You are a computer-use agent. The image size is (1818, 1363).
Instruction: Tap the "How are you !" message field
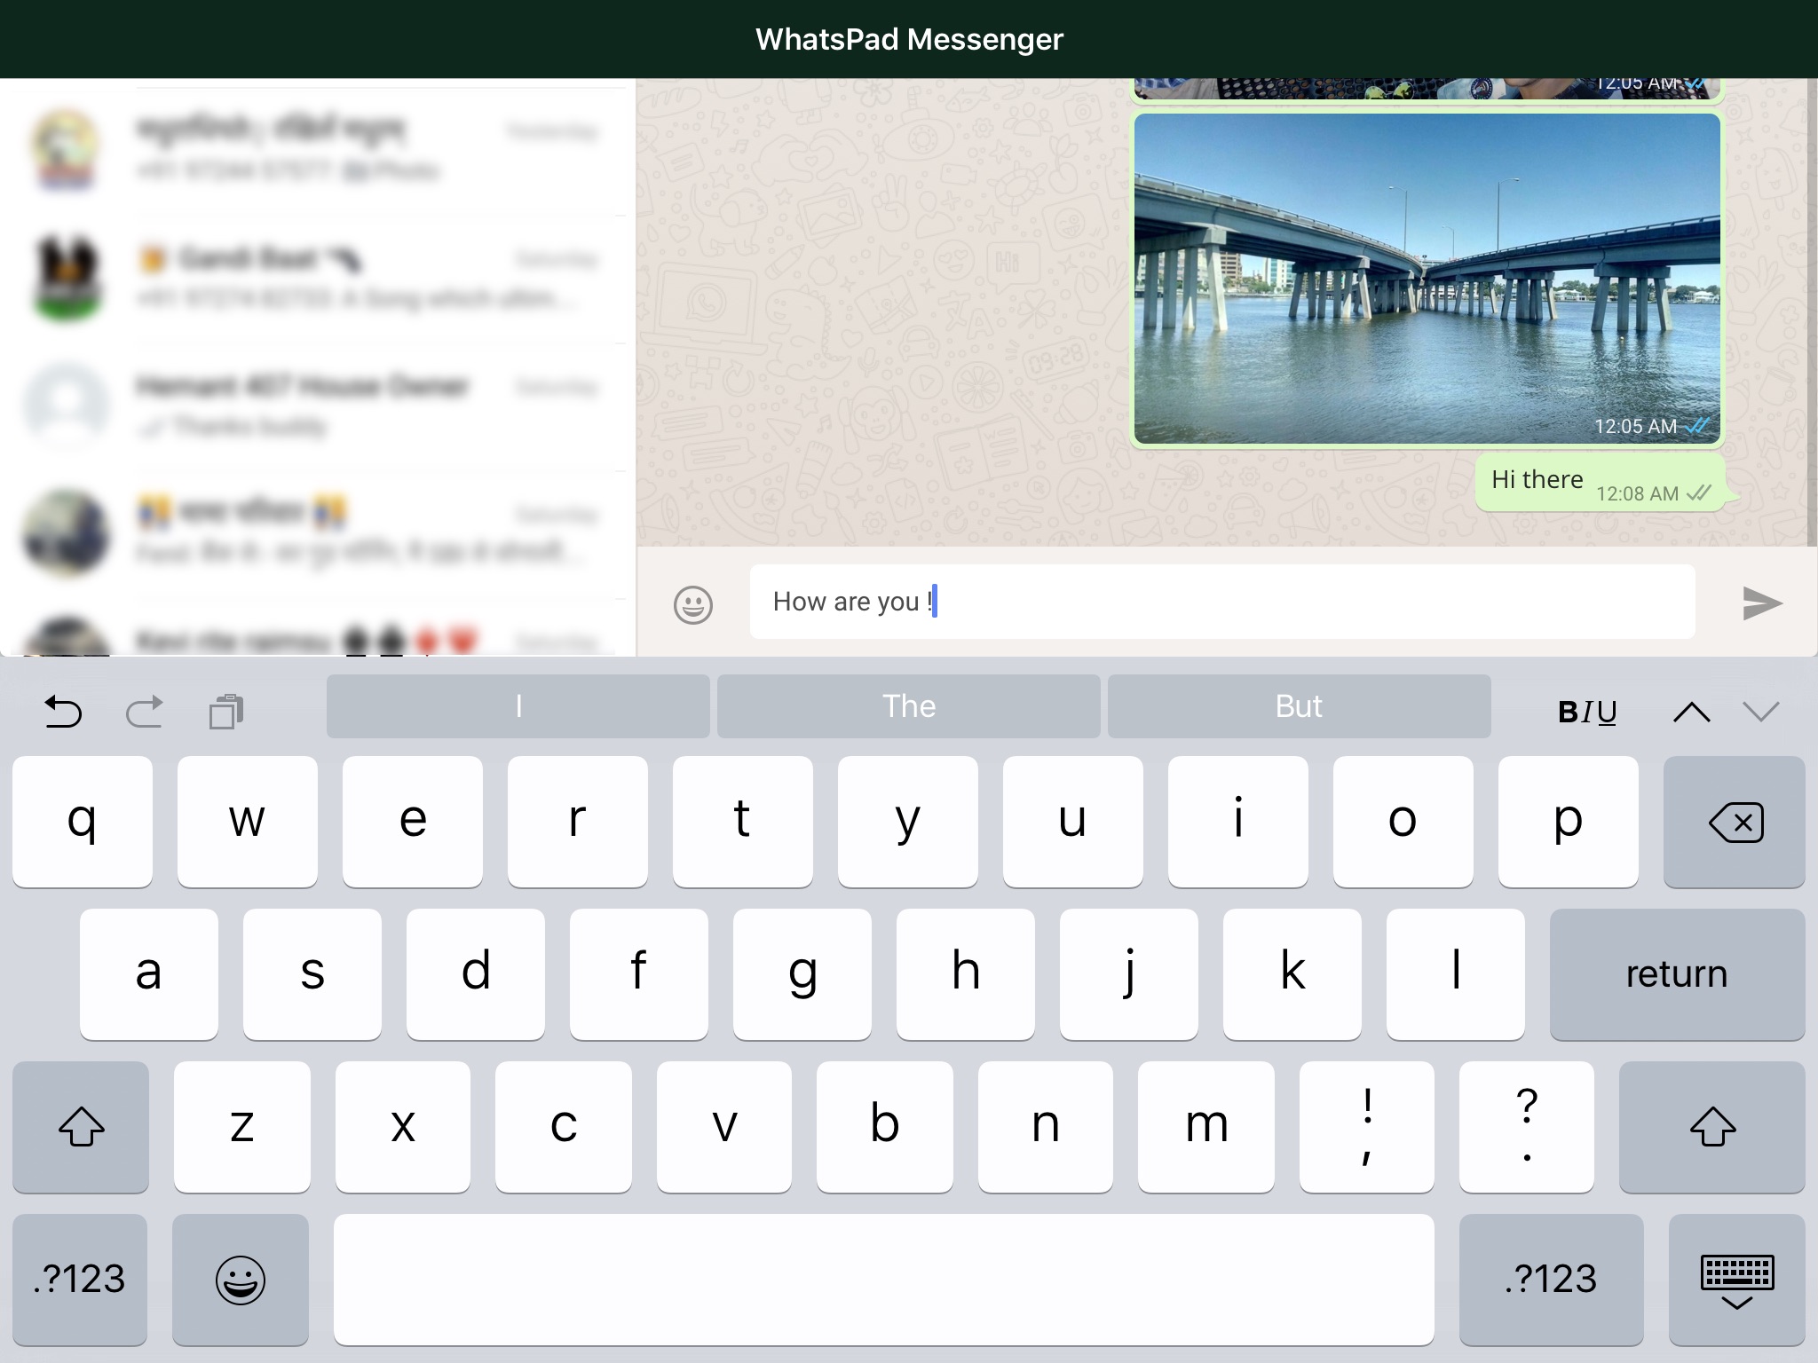1221,602
